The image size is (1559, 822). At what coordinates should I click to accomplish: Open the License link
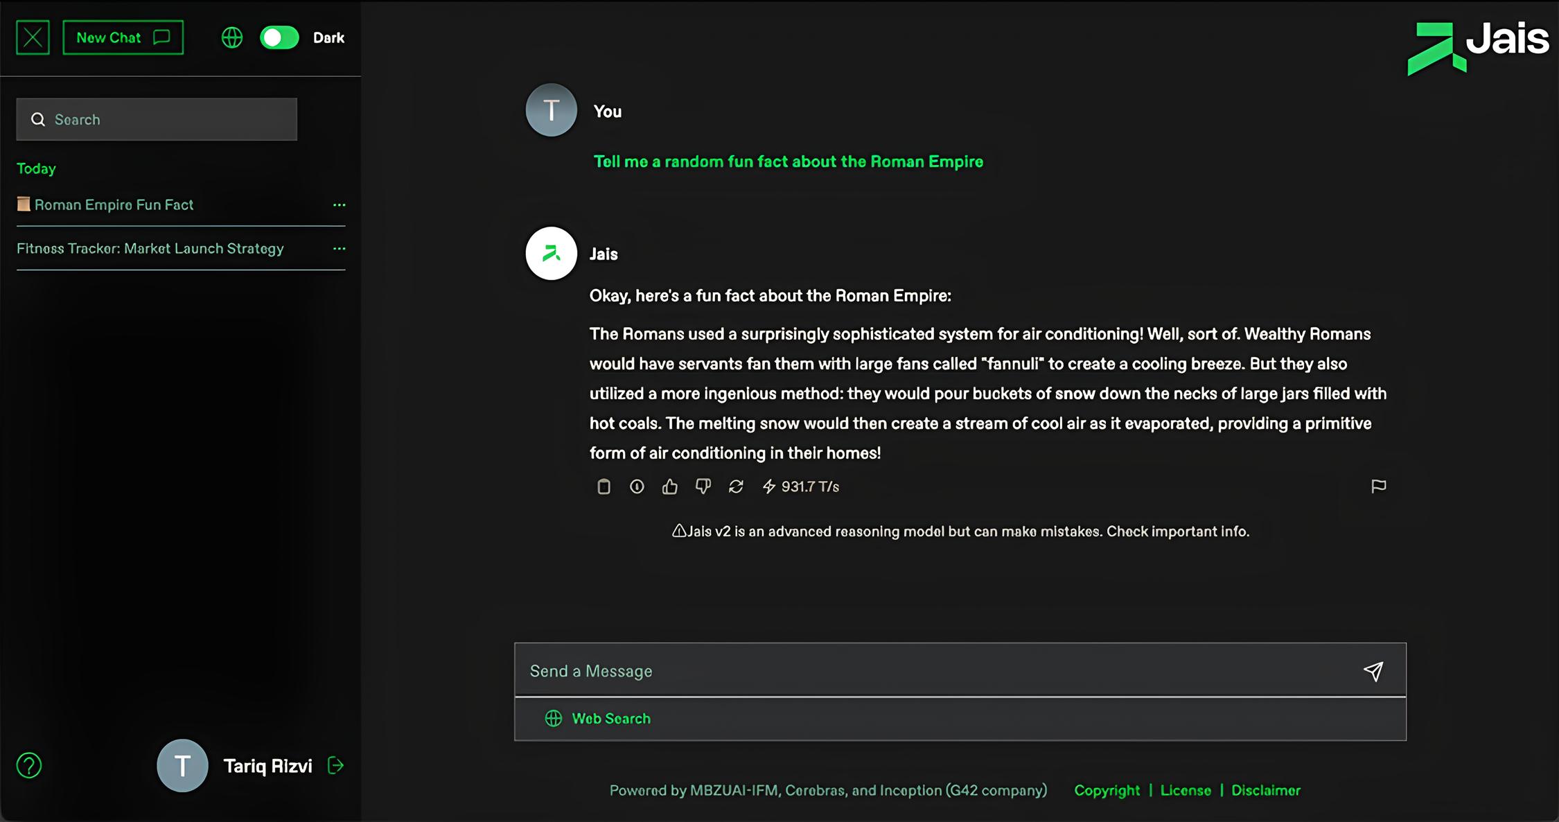point(1186,790)
